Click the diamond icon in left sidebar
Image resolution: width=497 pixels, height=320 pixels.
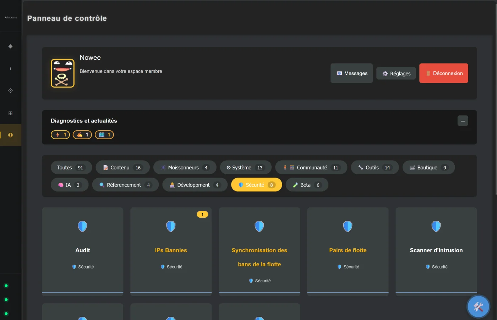[x=10, y=46]
